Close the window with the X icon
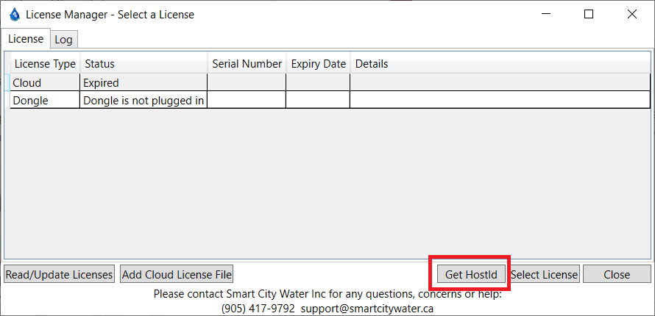Viewport: 655px width, 316px height. pos(631,14)
